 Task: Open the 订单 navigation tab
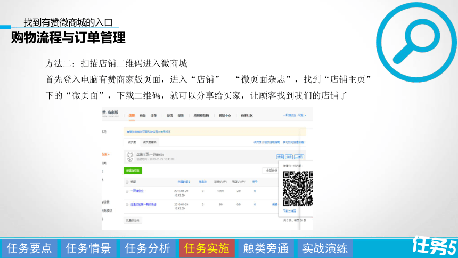153,116
